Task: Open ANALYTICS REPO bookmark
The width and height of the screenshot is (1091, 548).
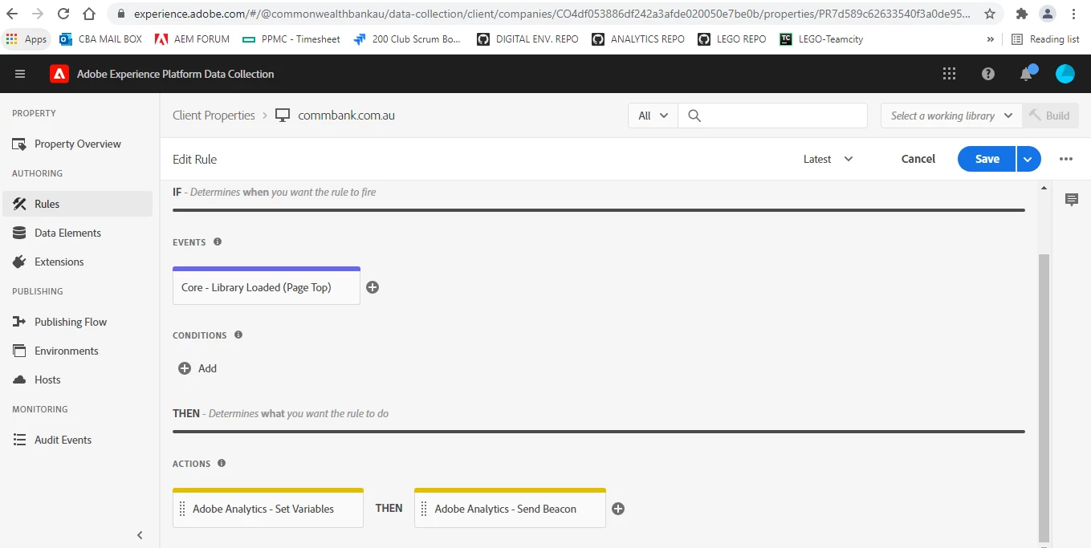Action: pyautogui.click(x=638, y=39)
